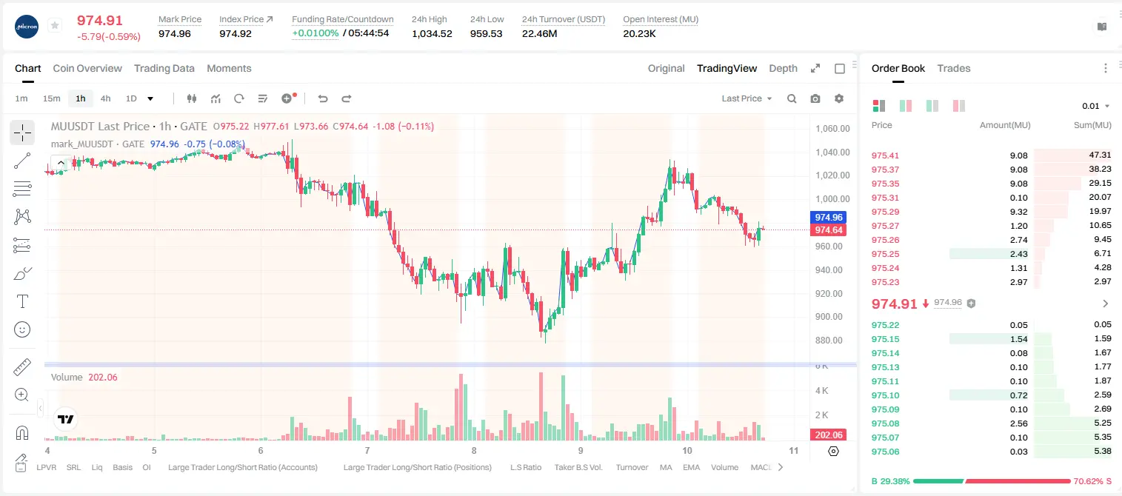Open the Last Price source dropdown

tap(747, 98)
